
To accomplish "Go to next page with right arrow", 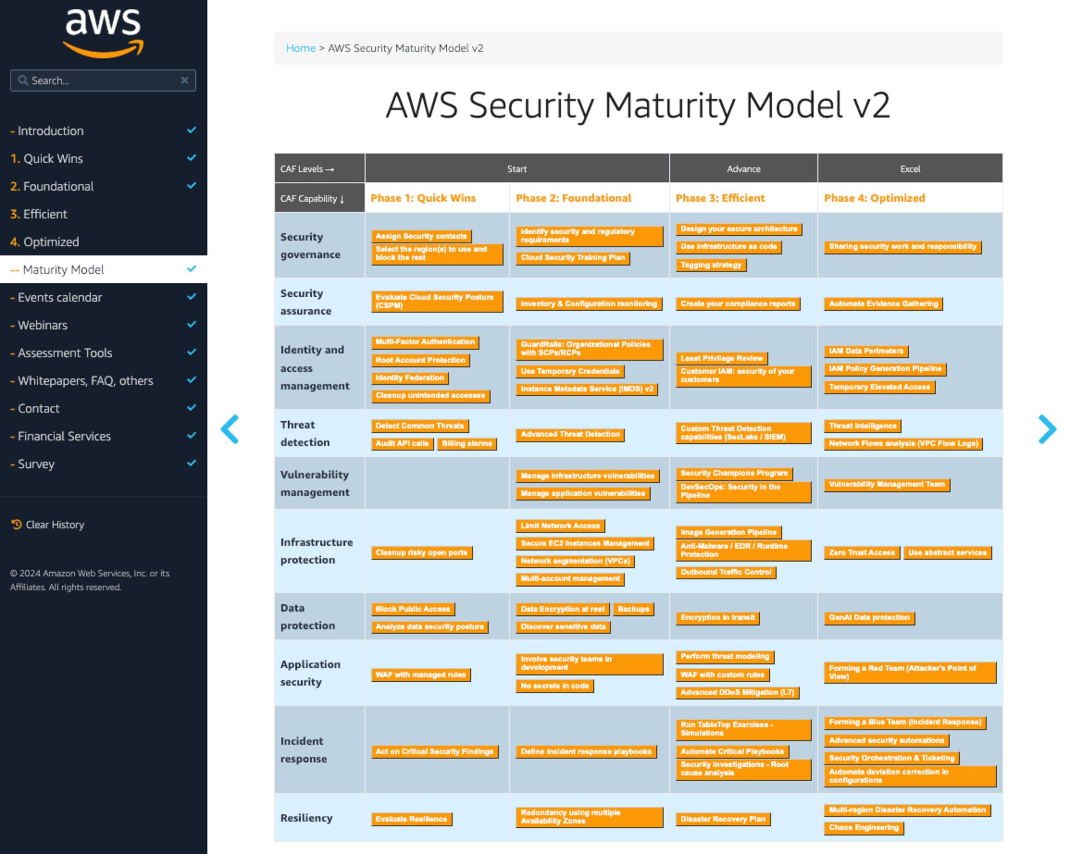I will 1047,429.
